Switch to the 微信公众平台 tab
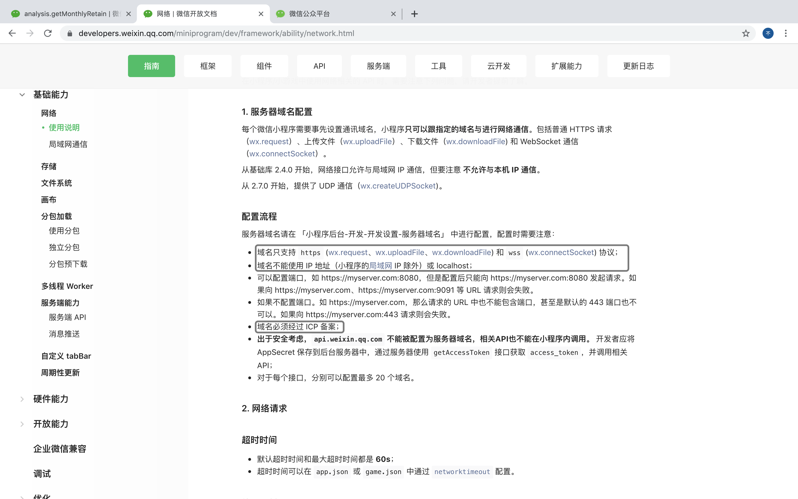The width and height of the screenshot is (798, 499). click(x=330, y=14)
